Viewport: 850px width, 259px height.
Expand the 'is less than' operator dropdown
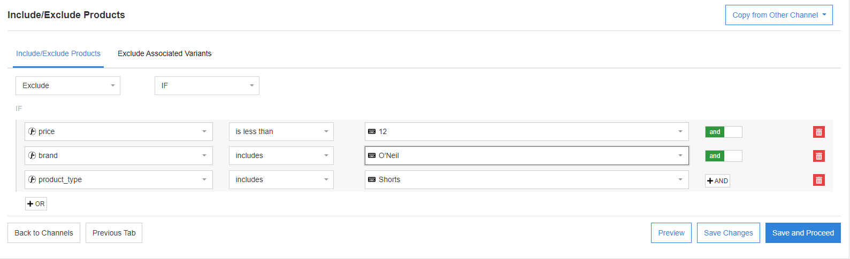click(281, 131)
